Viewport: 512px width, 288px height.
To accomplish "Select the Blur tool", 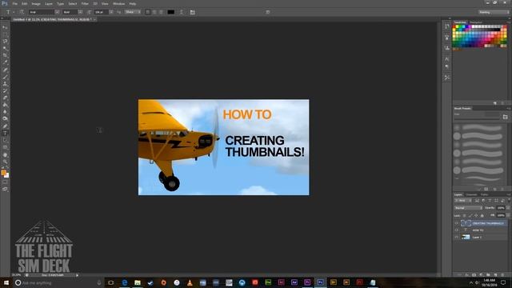I will point(5,112).
